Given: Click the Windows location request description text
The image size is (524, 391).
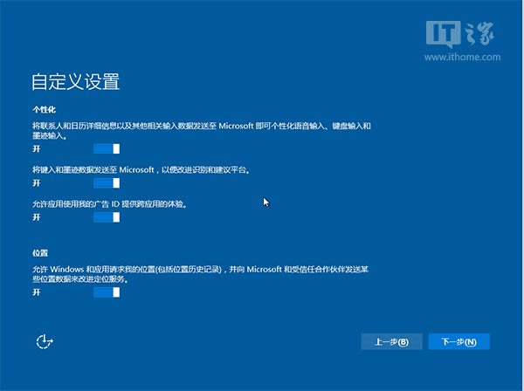Looking at the screenshot, I should [x=201, y=274].
